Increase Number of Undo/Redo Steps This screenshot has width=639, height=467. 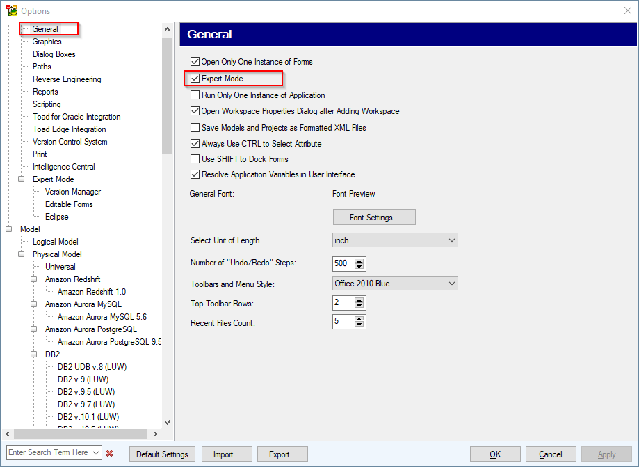[359, 261]
